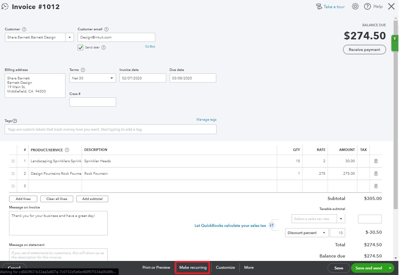
Task: Click the drag handle on Rock Fountain line
Action: coord(13,173)
